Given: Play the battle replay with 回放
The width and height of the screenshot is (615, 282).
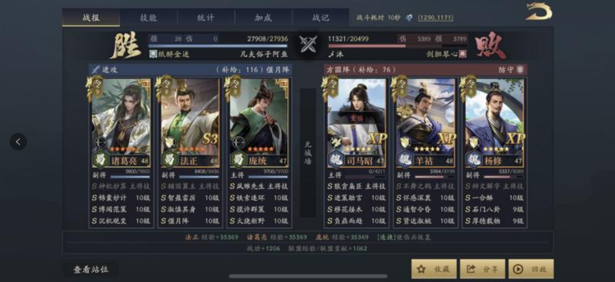Looking at the screenshot, I should (x=531, y=269).
